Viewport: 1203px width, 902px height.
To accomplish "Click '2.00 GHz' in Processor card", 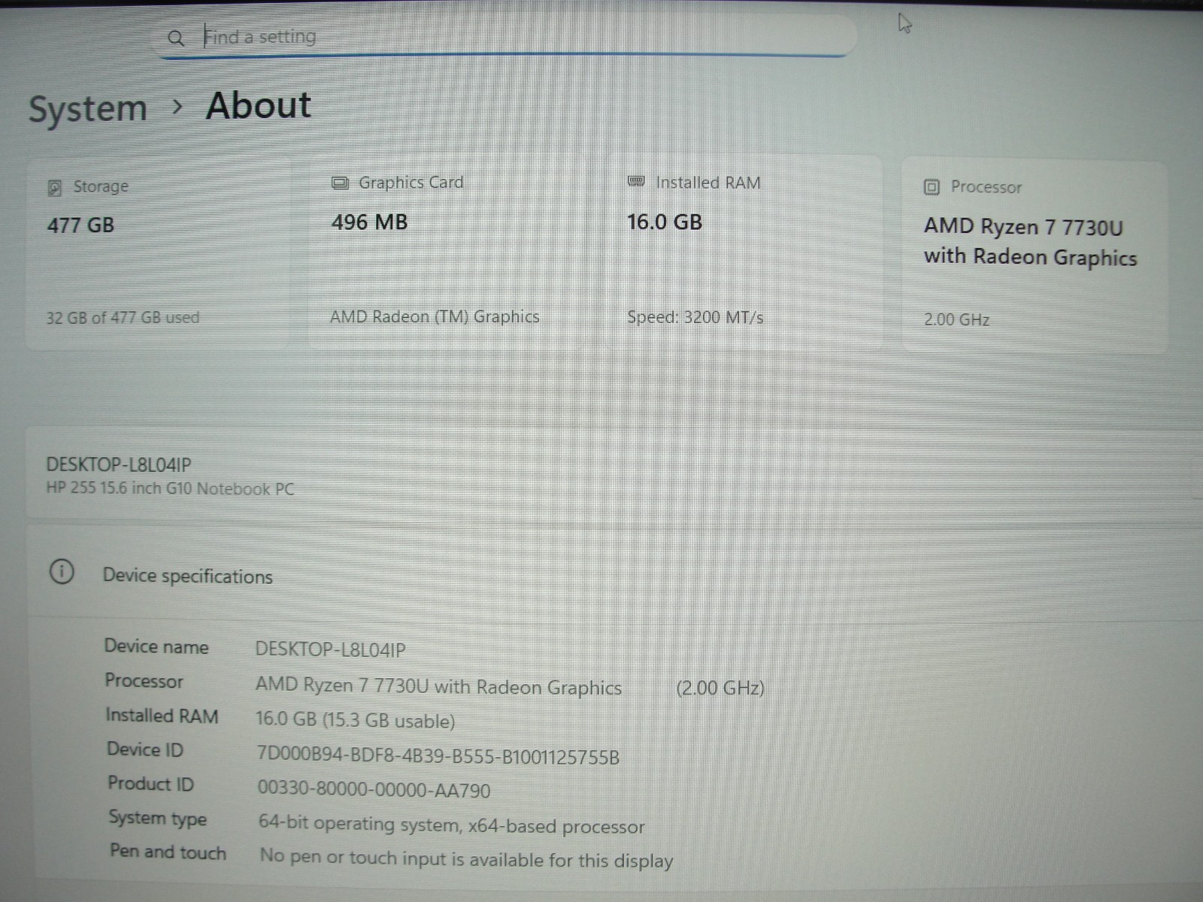I will pos(956,319).
